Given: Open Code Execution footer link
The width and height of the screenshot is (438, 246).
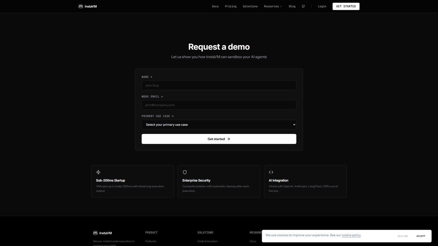Looking at the screenshot, I should (x=207, y=241).
